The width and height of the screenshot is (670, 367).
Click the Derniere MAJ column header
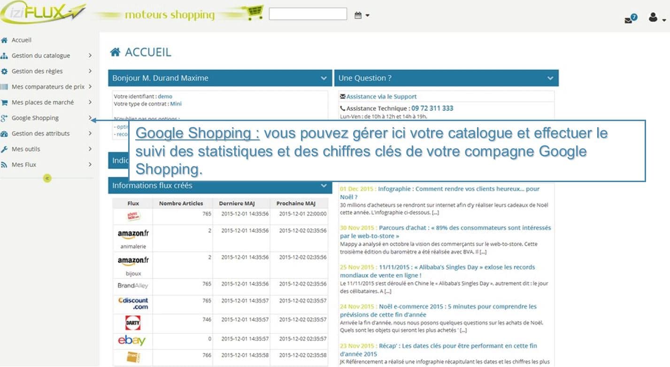point(237,203)
